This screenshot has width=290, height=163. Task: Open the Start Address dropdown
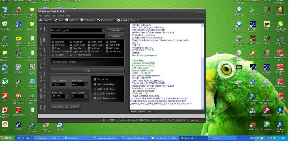tap(86, 96)
